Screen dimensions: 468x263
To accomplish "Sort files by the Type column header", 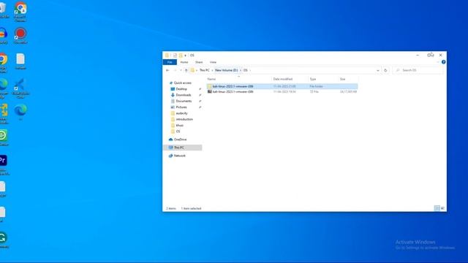I will (x=313, y=79).
